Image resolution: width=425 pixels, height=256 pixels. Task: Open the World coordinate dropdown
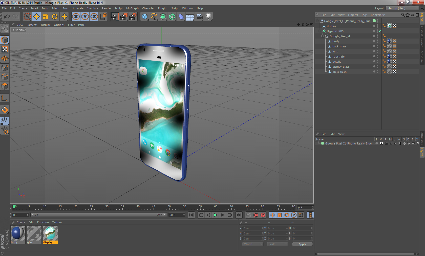(253, 244)
